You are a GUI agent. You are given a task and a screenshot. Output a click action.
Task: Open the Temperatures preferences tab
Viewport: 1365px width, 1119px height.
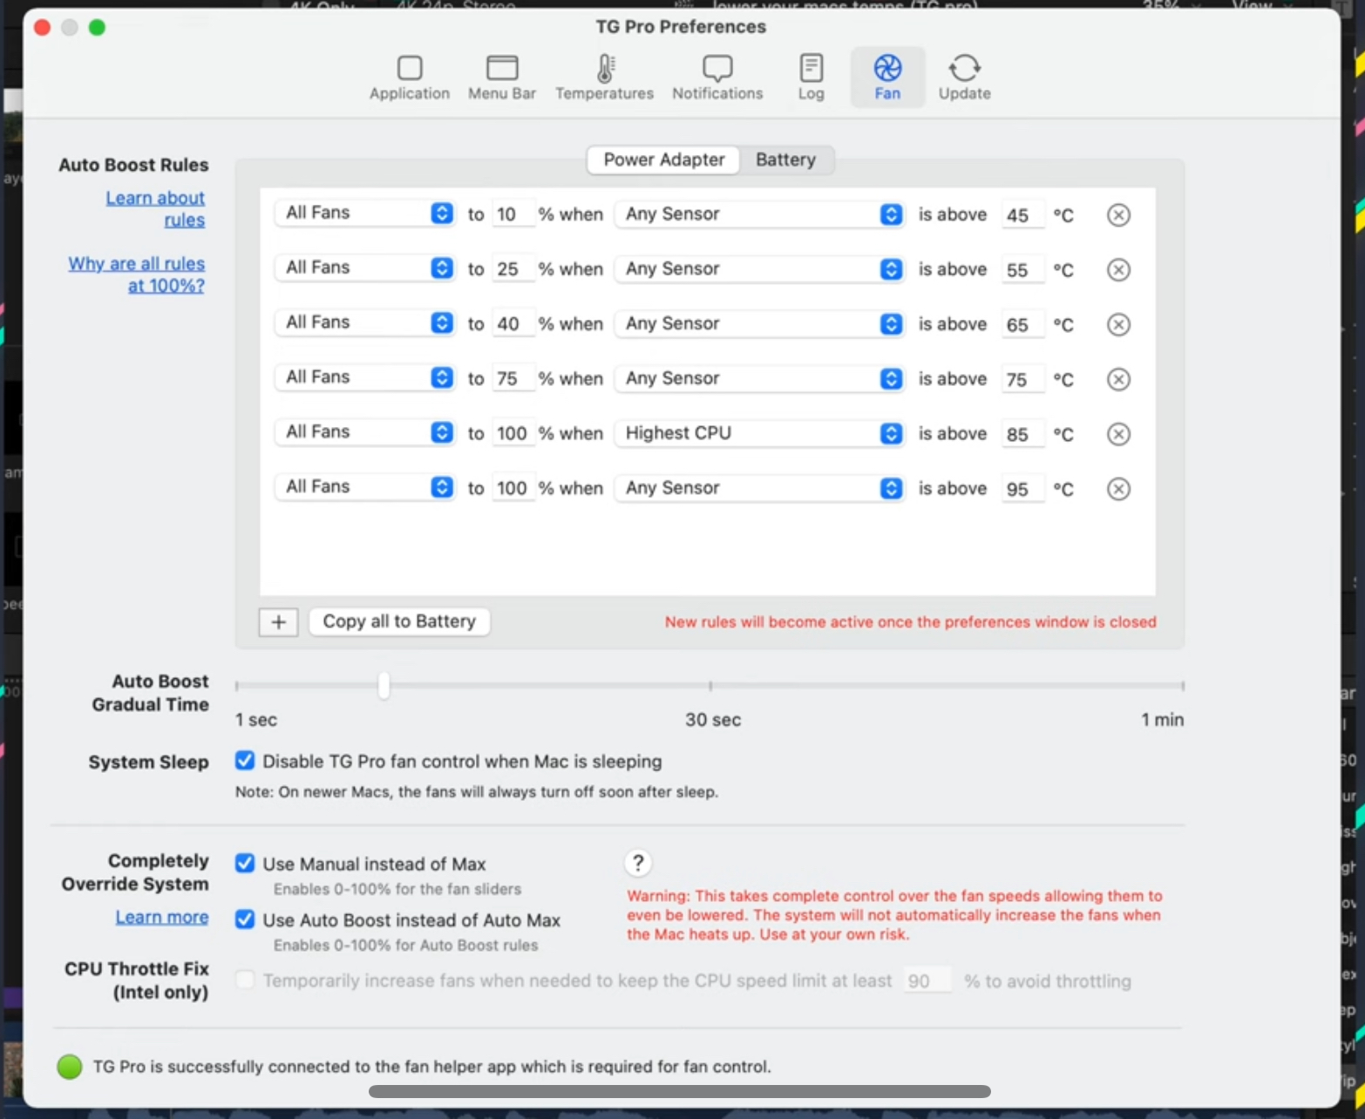604,78
